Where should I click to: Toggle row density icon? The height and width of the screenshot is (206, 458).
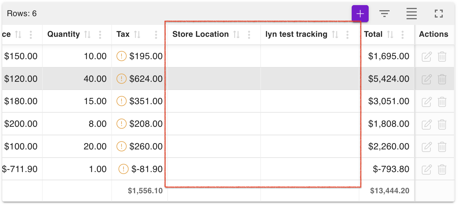click(412, 14)
